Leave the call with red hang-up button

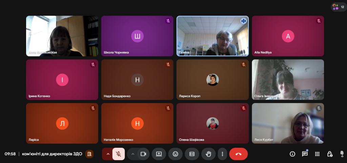pyautogui.click(x=238, y=154)
